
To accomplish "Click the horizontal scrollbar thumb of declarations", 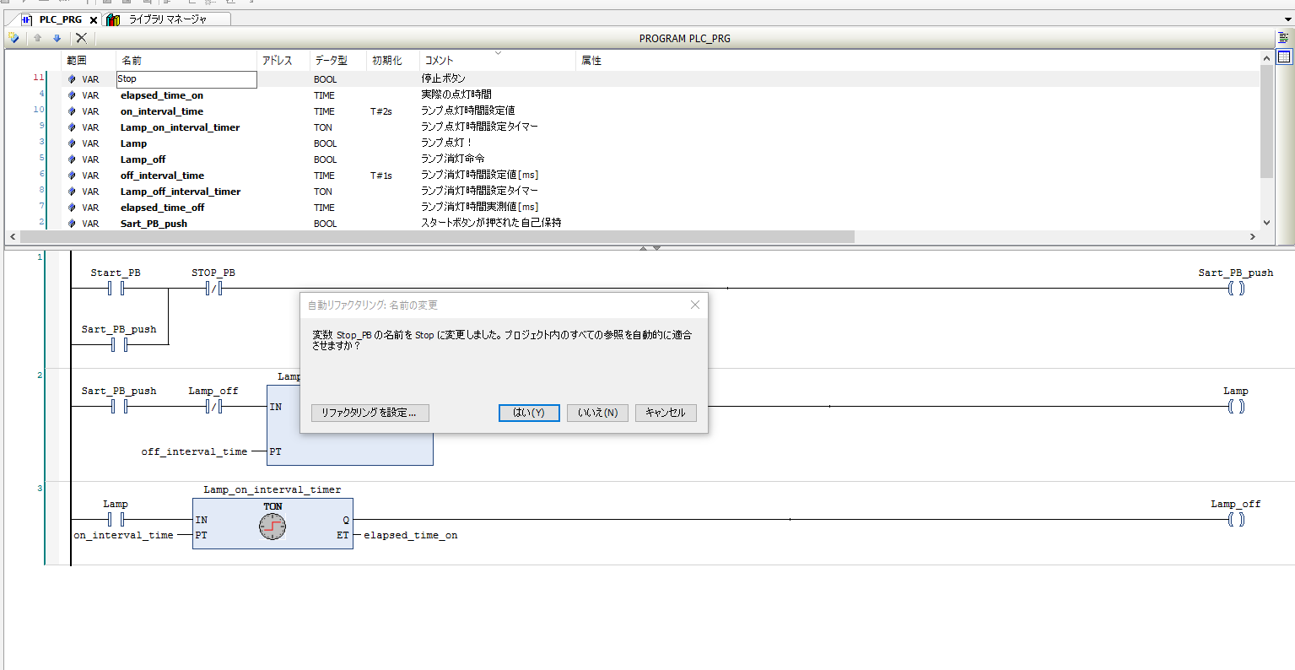I will 437,237.
